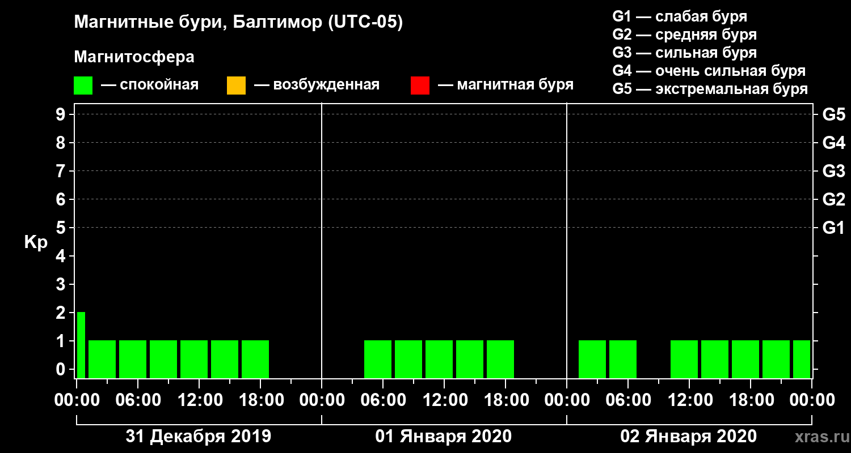Click the Kp 1 bar spanning 01:00–04:00 on 31 December
The image size is (851, 453).
(x=102, y=359)
